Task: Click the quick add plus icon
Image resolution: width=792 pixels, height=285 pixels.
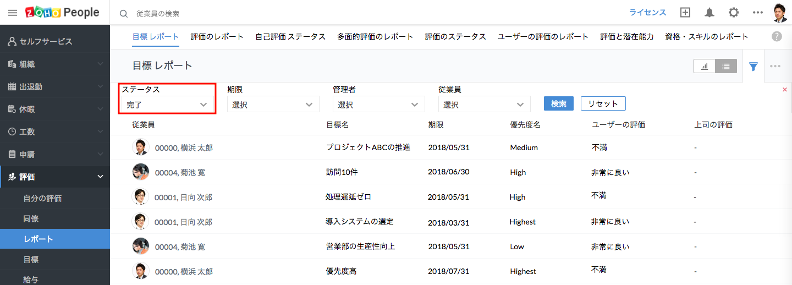Action: tap(685, 13)
